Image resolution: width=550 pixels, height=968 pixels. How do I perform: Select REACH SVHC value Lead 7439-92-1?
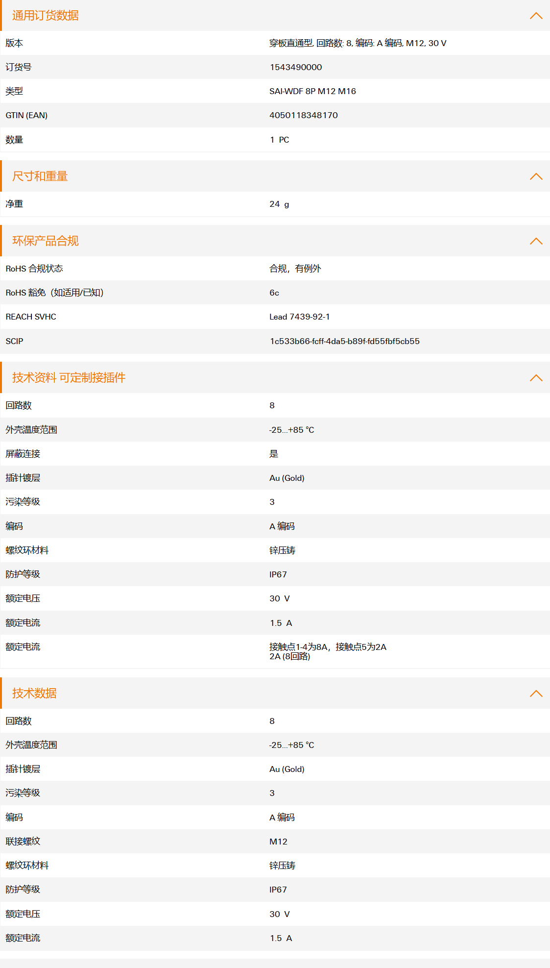coord(300,317)
